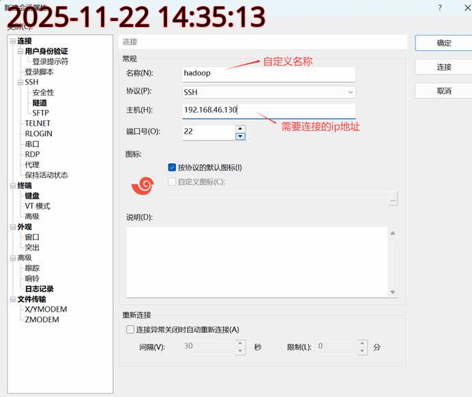Click the session name field containing hadoop
This screenshot has height=397, width=472.
coord(269,73)
